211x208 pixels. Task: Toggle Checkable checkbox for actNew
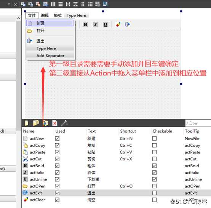pos(155,138)
